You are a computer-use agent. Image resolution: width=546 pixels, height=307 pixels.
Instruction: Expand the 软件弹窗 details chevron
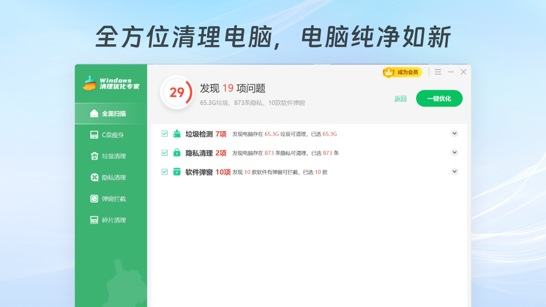pos(454,171)
